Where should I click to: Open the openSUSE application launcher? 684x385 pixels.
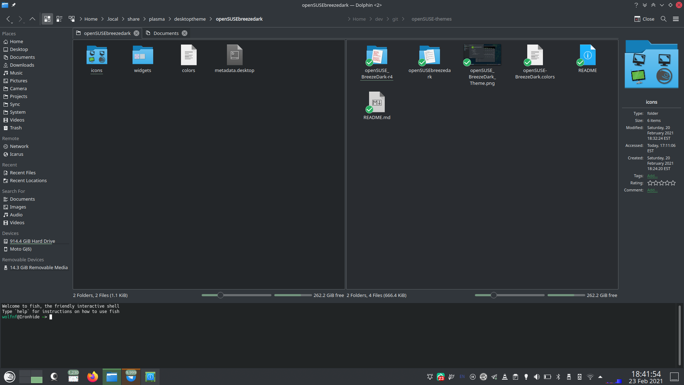pos(10,377)
